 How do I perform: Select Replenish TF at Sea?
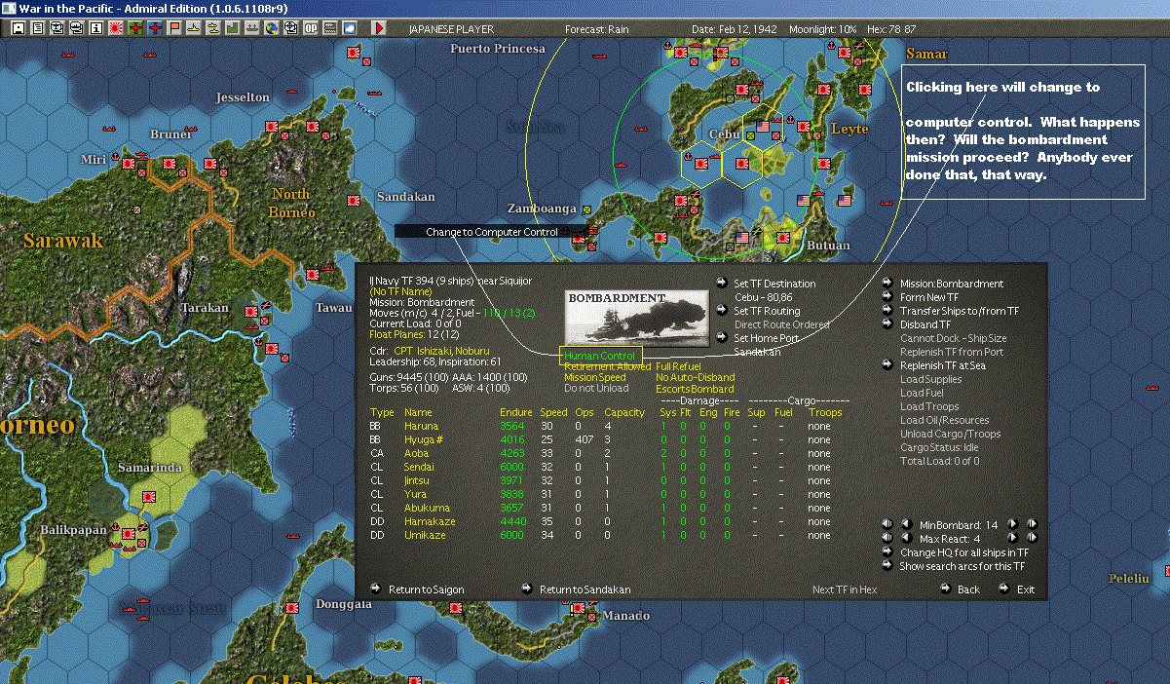point(887,365)
